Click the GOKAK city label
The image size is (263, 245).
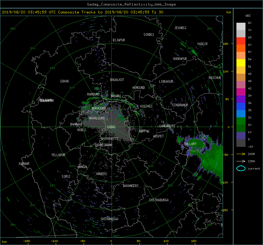(65, 81)
